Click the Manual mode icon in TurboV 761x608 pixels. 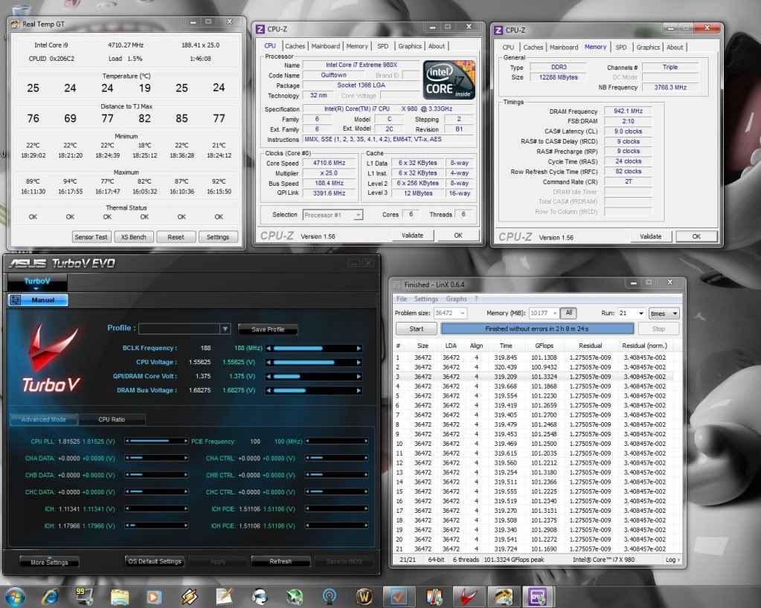16,300
